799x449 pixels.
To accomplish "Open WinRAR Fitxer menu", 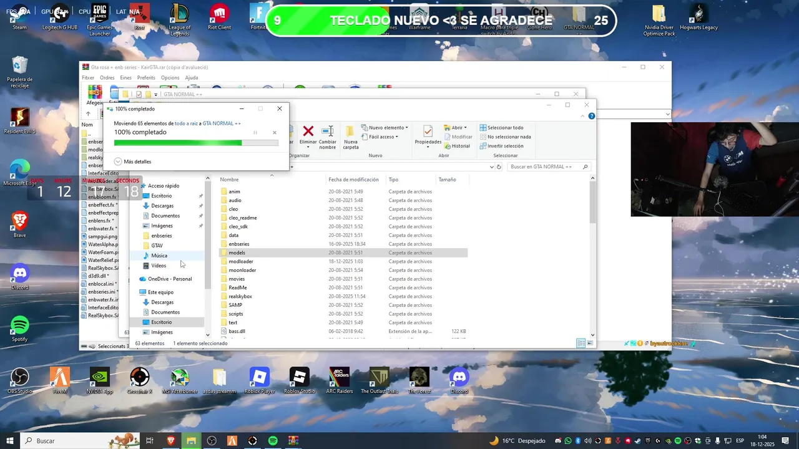I will point(88,78).
